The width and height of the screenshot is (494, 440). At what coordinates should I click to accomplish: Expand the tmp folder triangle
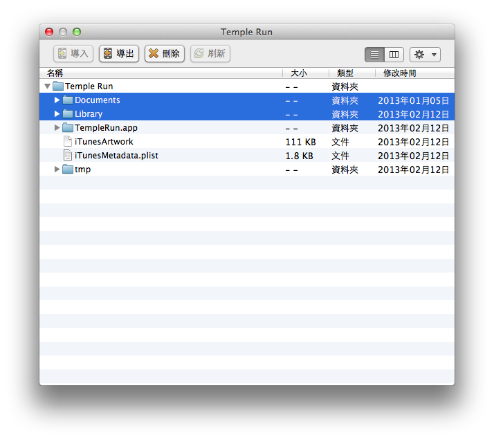[x=57, y=169]
